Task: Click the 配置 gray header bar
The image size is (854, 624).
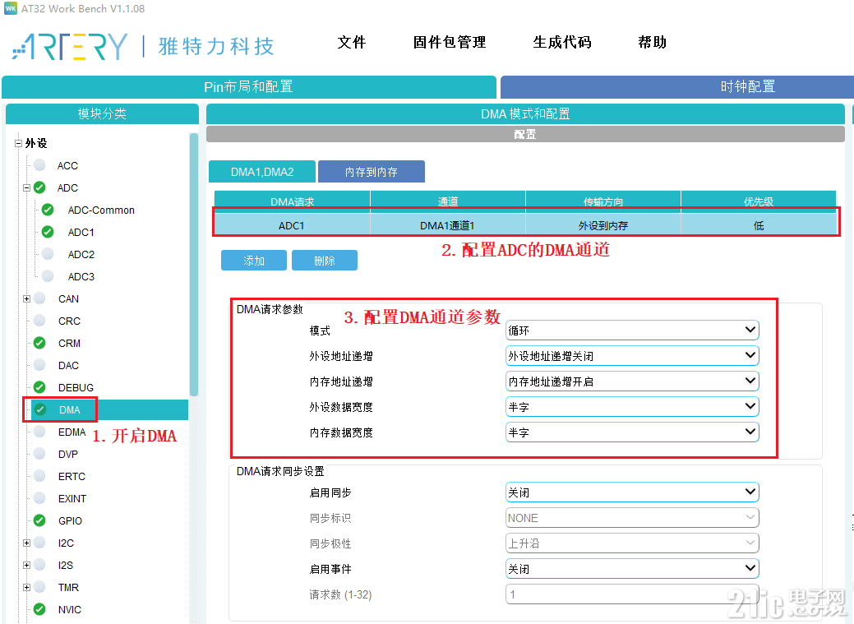Action: [x=525, y=134]
